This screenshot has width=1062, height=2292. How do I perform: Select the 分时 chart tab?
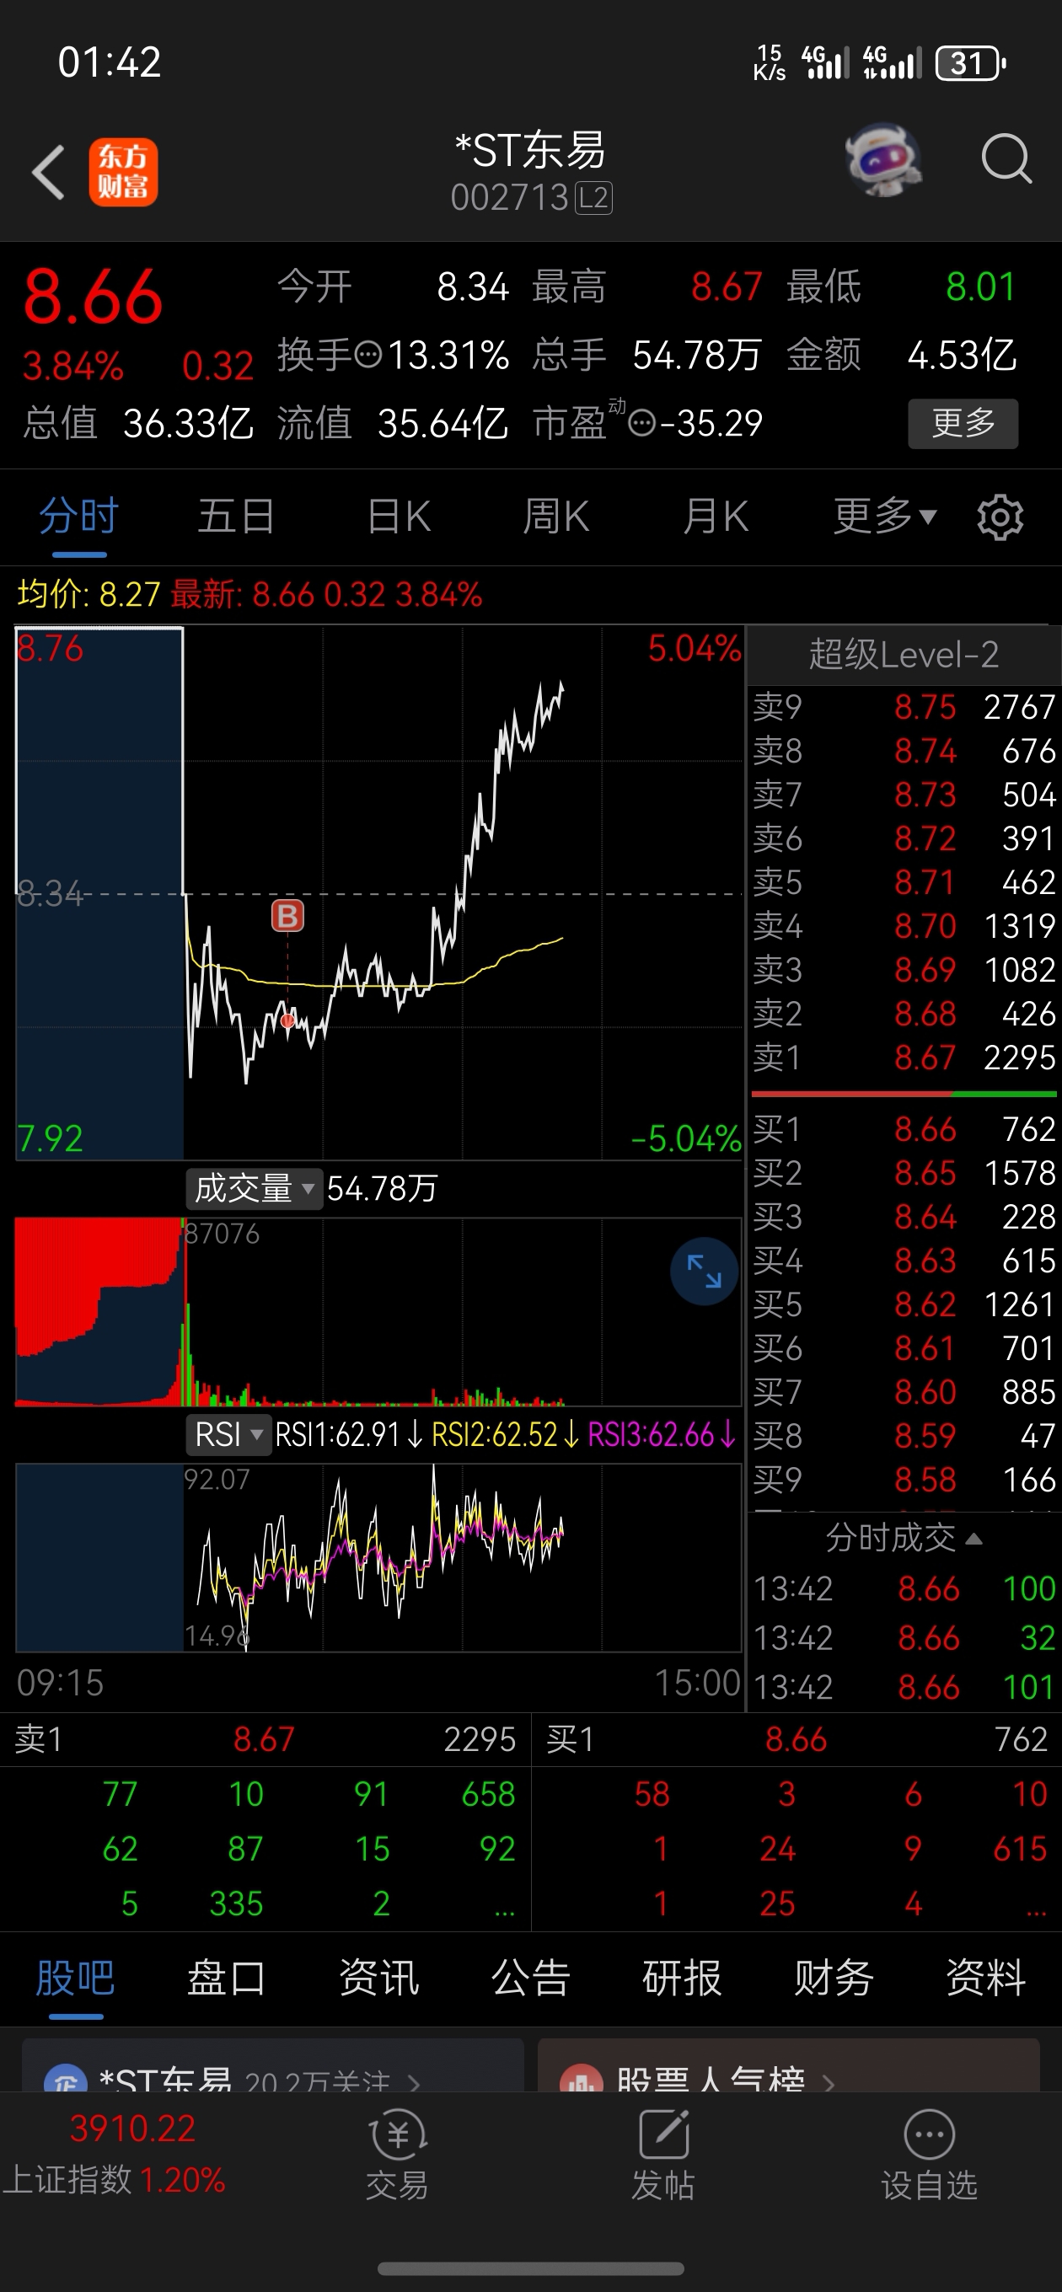pos(79,516)
